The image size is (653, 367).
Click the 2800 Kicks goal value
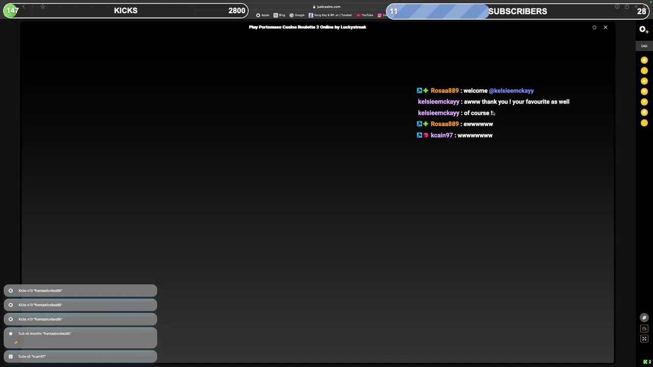coord(237,11)
